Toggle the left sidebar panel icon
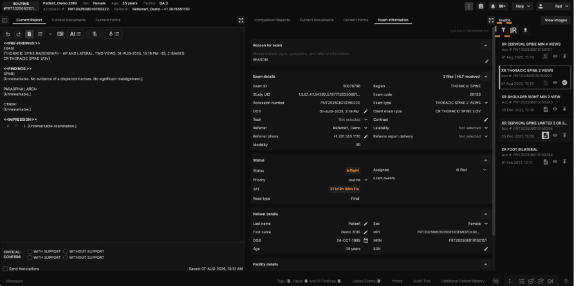Image resolution: width=574 pixels, height=286 pixels. tap(5, 20)
